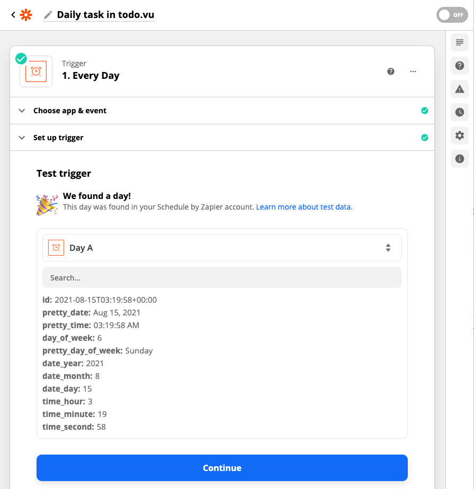474x489 pixels.
Task: Click the Test trigger heading
Action: 64,174
